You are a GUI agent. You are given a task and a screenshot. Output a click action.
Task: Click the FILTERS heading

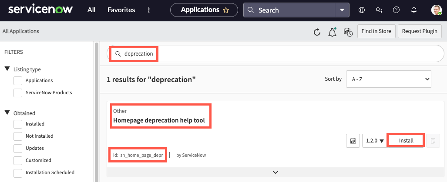pos(13,52)
